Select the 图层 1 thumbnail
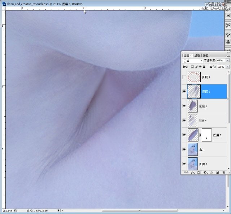Viewport: 231px width, 214px height. (x=194, y=77)
